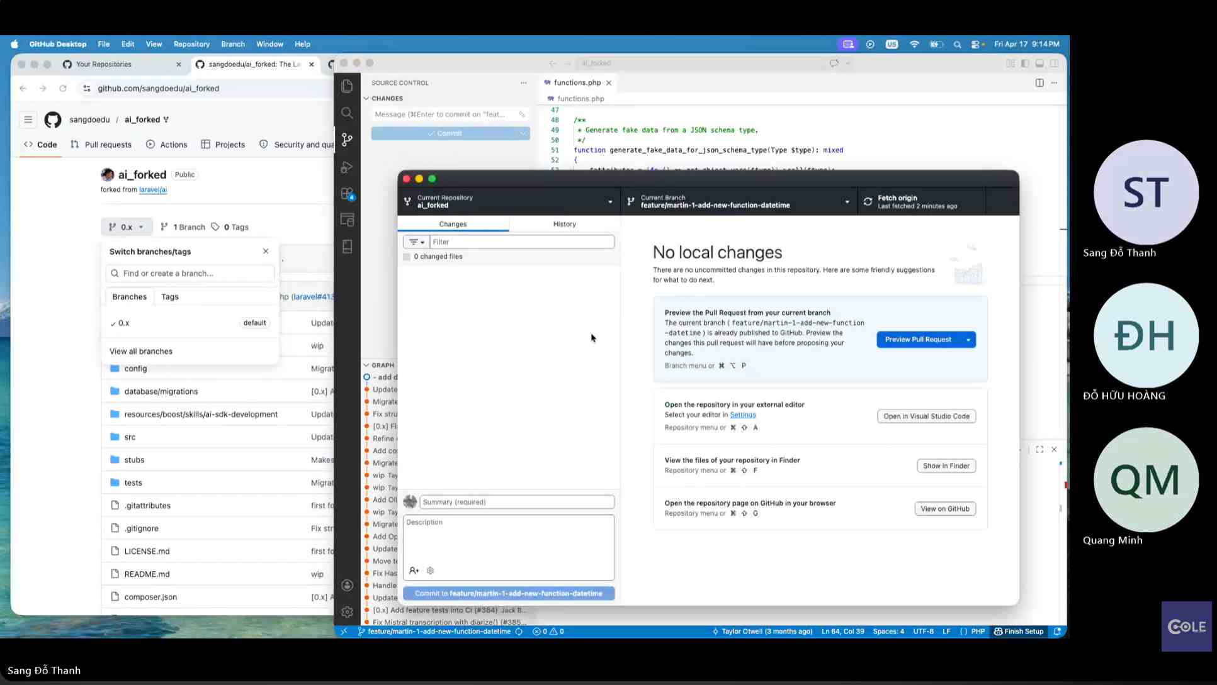Open VS Code Explorer files icon
This screenshot has height=685, width=1217.
(347, 86)
